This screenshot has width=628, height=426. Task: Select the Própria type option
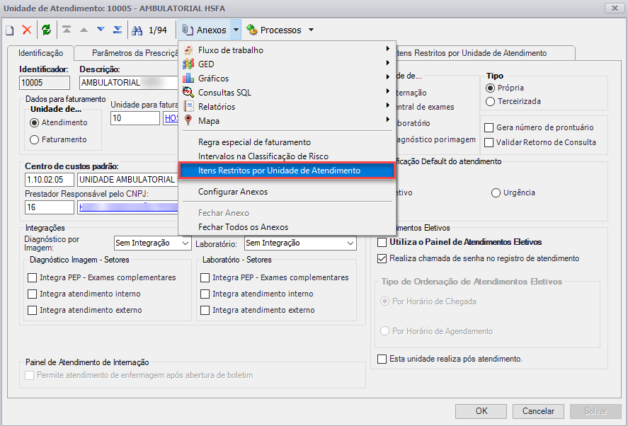[490, 88]
